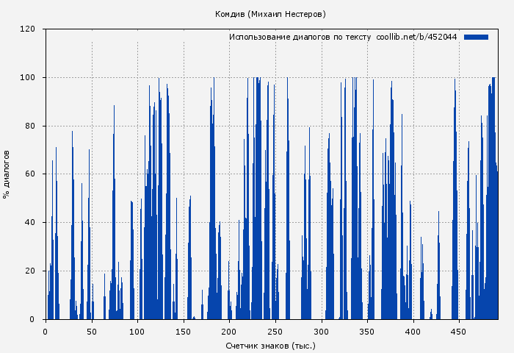The width and height of the screenshot is (514, 353).
Task: Open the coollib.net/b/452044 link text
Action: [416, 37]
